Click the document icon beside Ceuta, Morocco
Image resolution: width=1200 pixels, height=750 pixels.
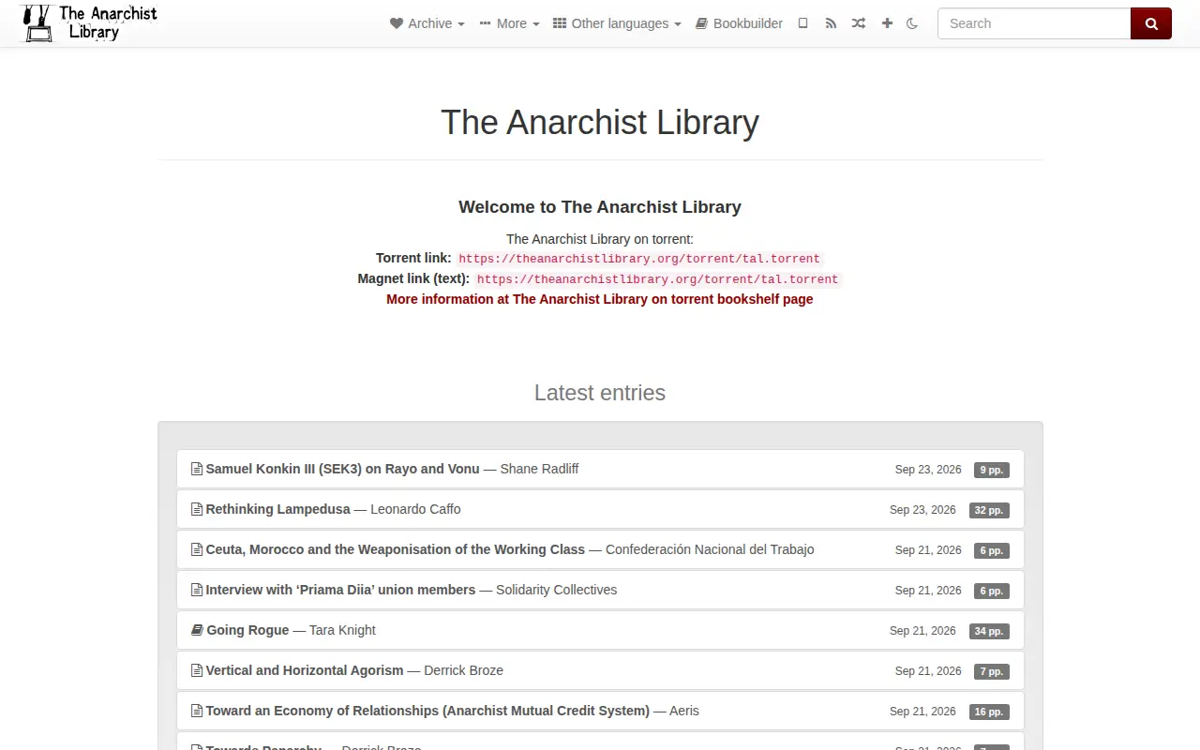coord(197,549)
